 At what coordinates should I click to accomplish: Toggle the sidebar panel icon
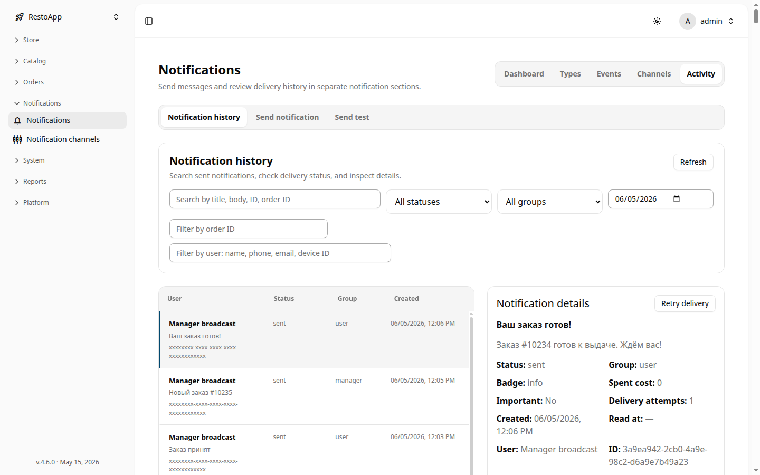click(x=149, y=21)
